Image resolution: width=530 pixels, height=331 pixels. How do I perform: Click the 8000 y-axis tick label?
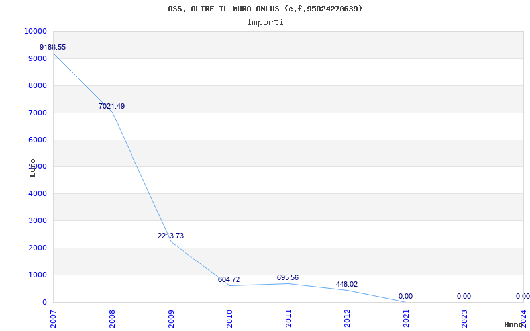37,85
